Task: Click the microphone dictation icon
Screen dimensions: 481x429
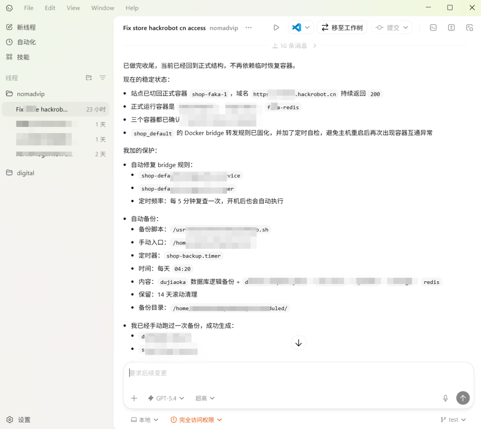Action: tap(445, 398)
